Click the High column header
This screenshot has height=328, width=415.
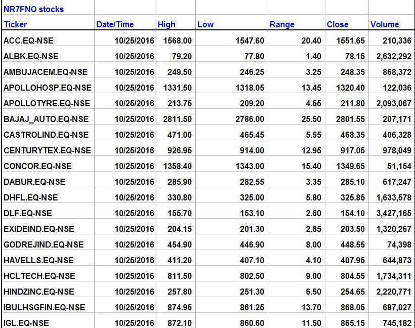pos(167,24)
